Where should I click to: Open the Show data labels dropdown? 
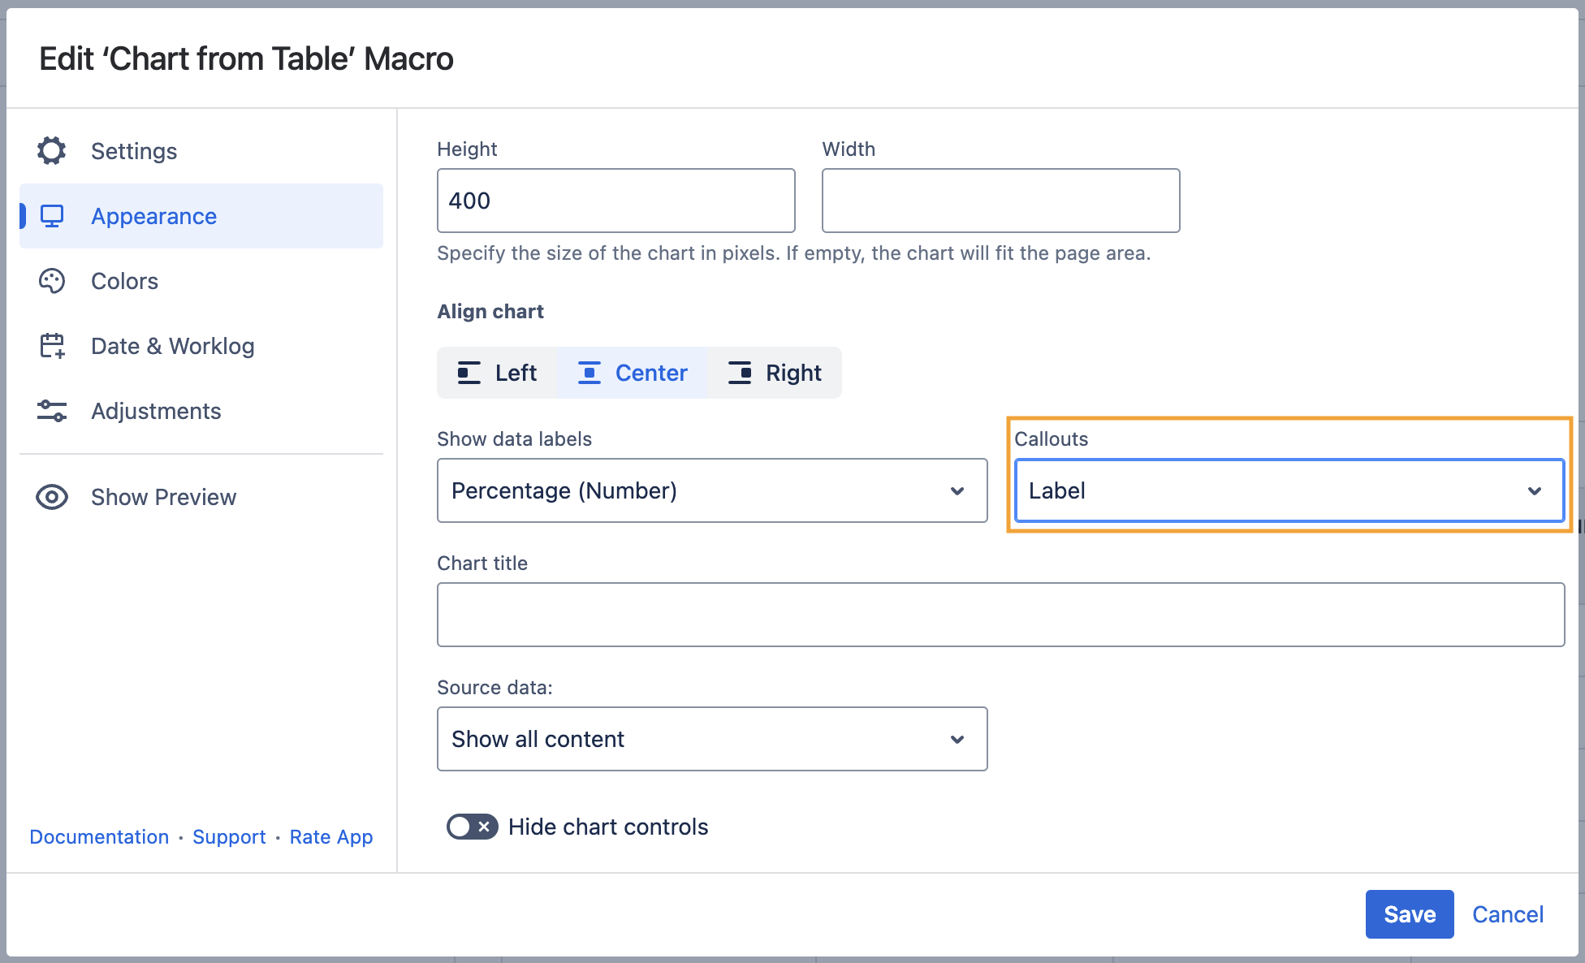tap(711, 490)
